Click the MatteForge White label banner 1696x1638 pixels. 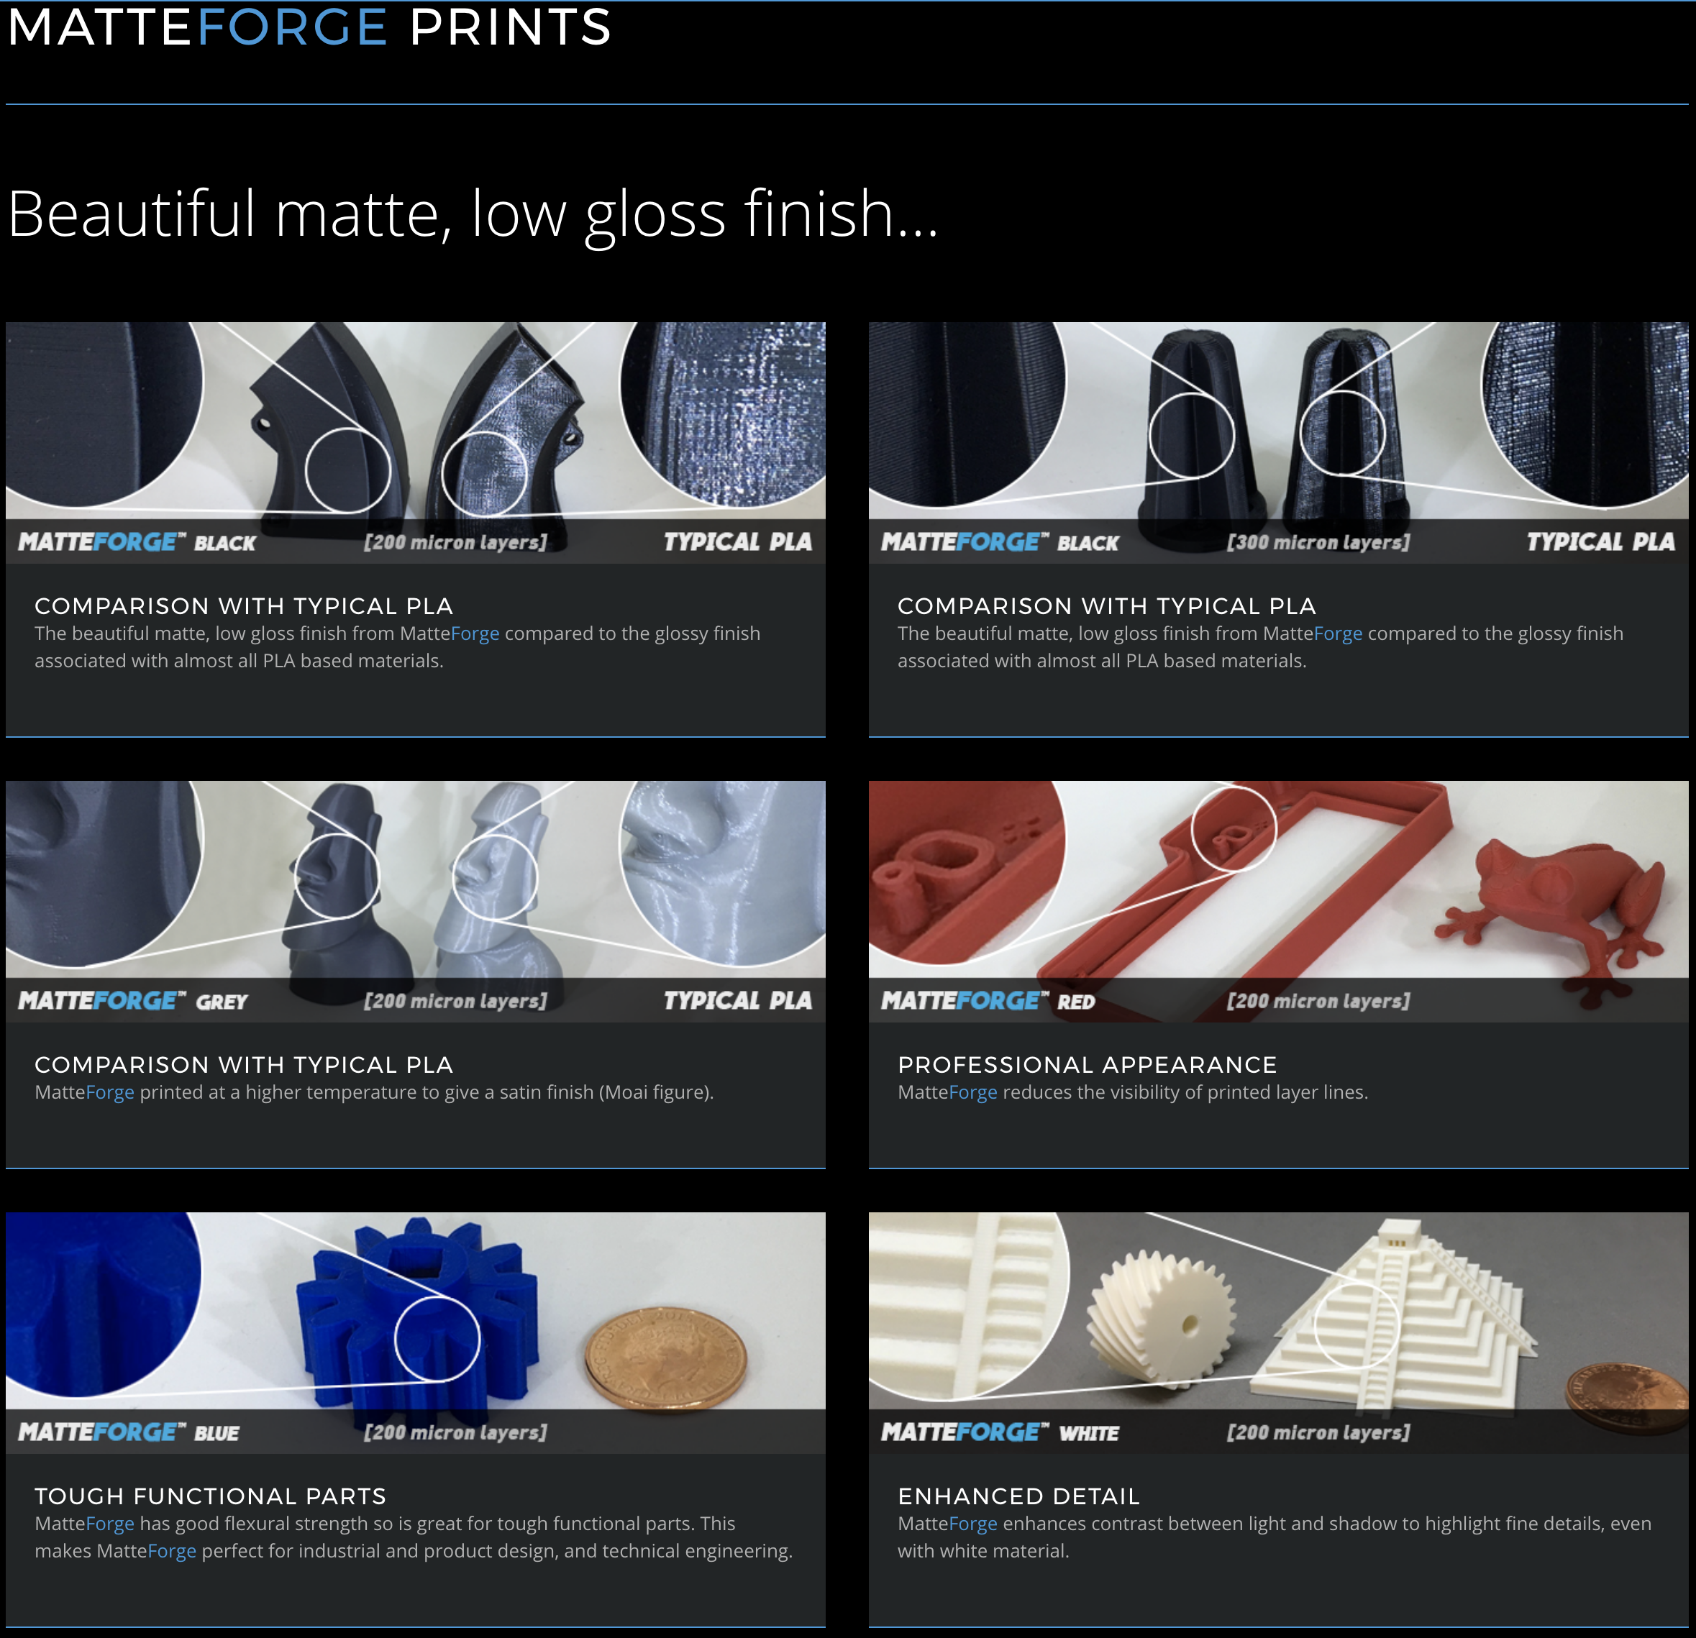(1000, 1432)
